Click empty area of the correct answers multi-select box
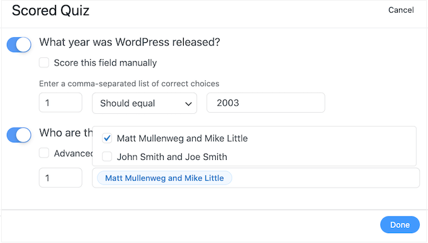The width and height of the screenshot is (428, 243). [325, 178]
